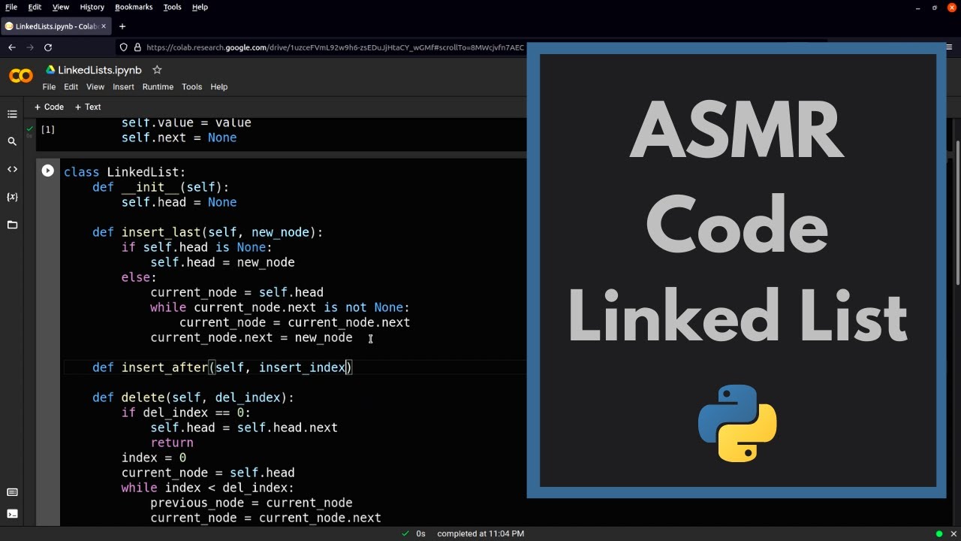Go forward with the browser forward arrow

(x=30, y=47)
